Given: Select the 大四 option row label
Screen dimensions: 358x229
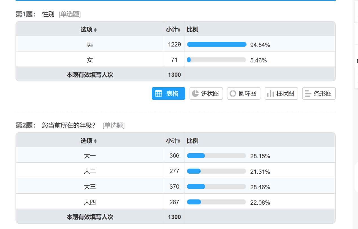Looking at the screenshot, I should (x=90, y=202).
